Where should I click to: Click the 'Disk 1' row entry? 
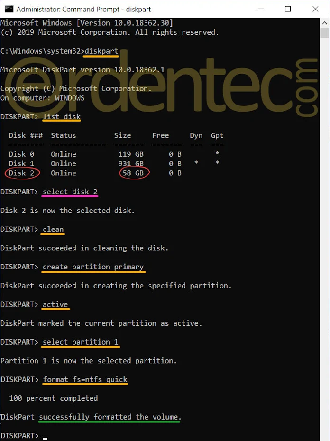point(21,163)
